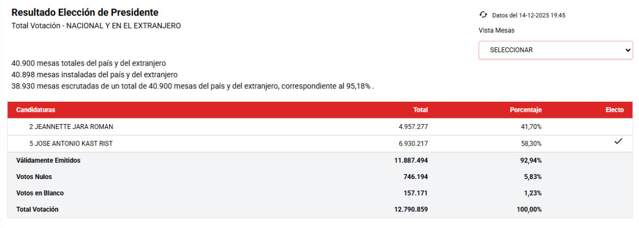The image size is (639, 228).
Task: Open the Vista Mesas SELECCIONAR dropdown
Action: pos(555,50)
